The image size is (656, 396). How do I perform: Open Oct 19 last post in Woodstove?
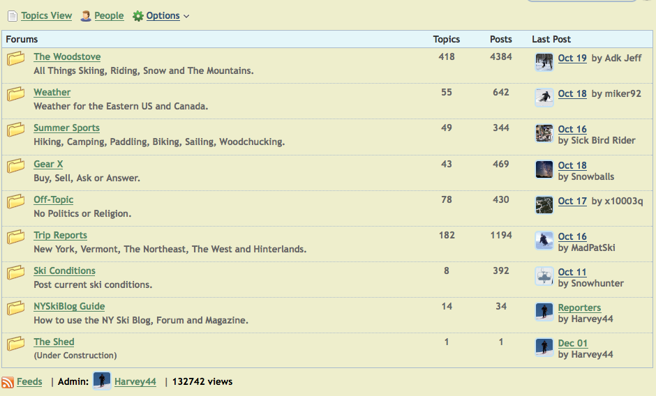(572, 58)
